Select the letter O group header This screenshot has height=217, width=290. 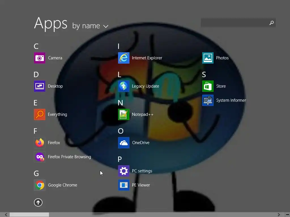coord(121,131)
